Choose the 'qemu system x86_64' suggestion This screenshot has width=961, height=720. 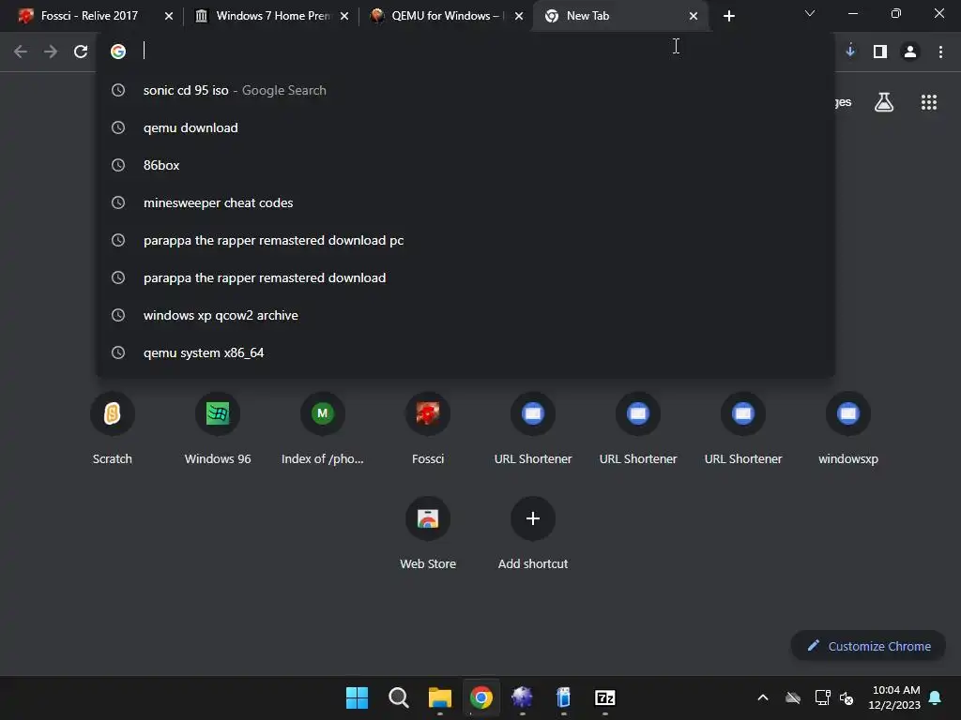click(x=465, y=352)
